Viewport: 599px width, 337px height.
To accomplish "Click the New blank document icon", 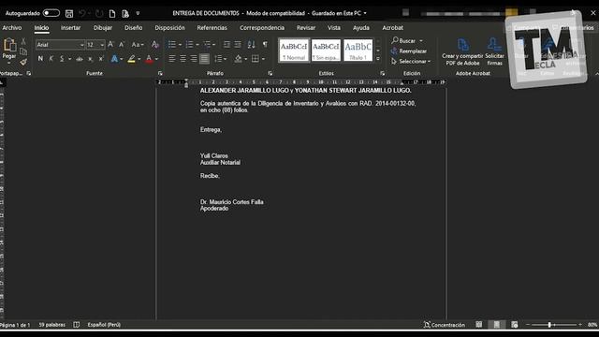I will (112, 13).
